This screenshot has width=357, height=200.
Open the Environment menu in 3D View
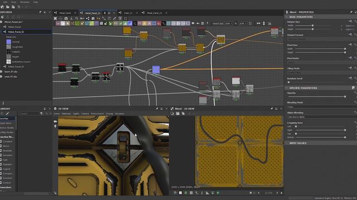click(x=97, y=113)
